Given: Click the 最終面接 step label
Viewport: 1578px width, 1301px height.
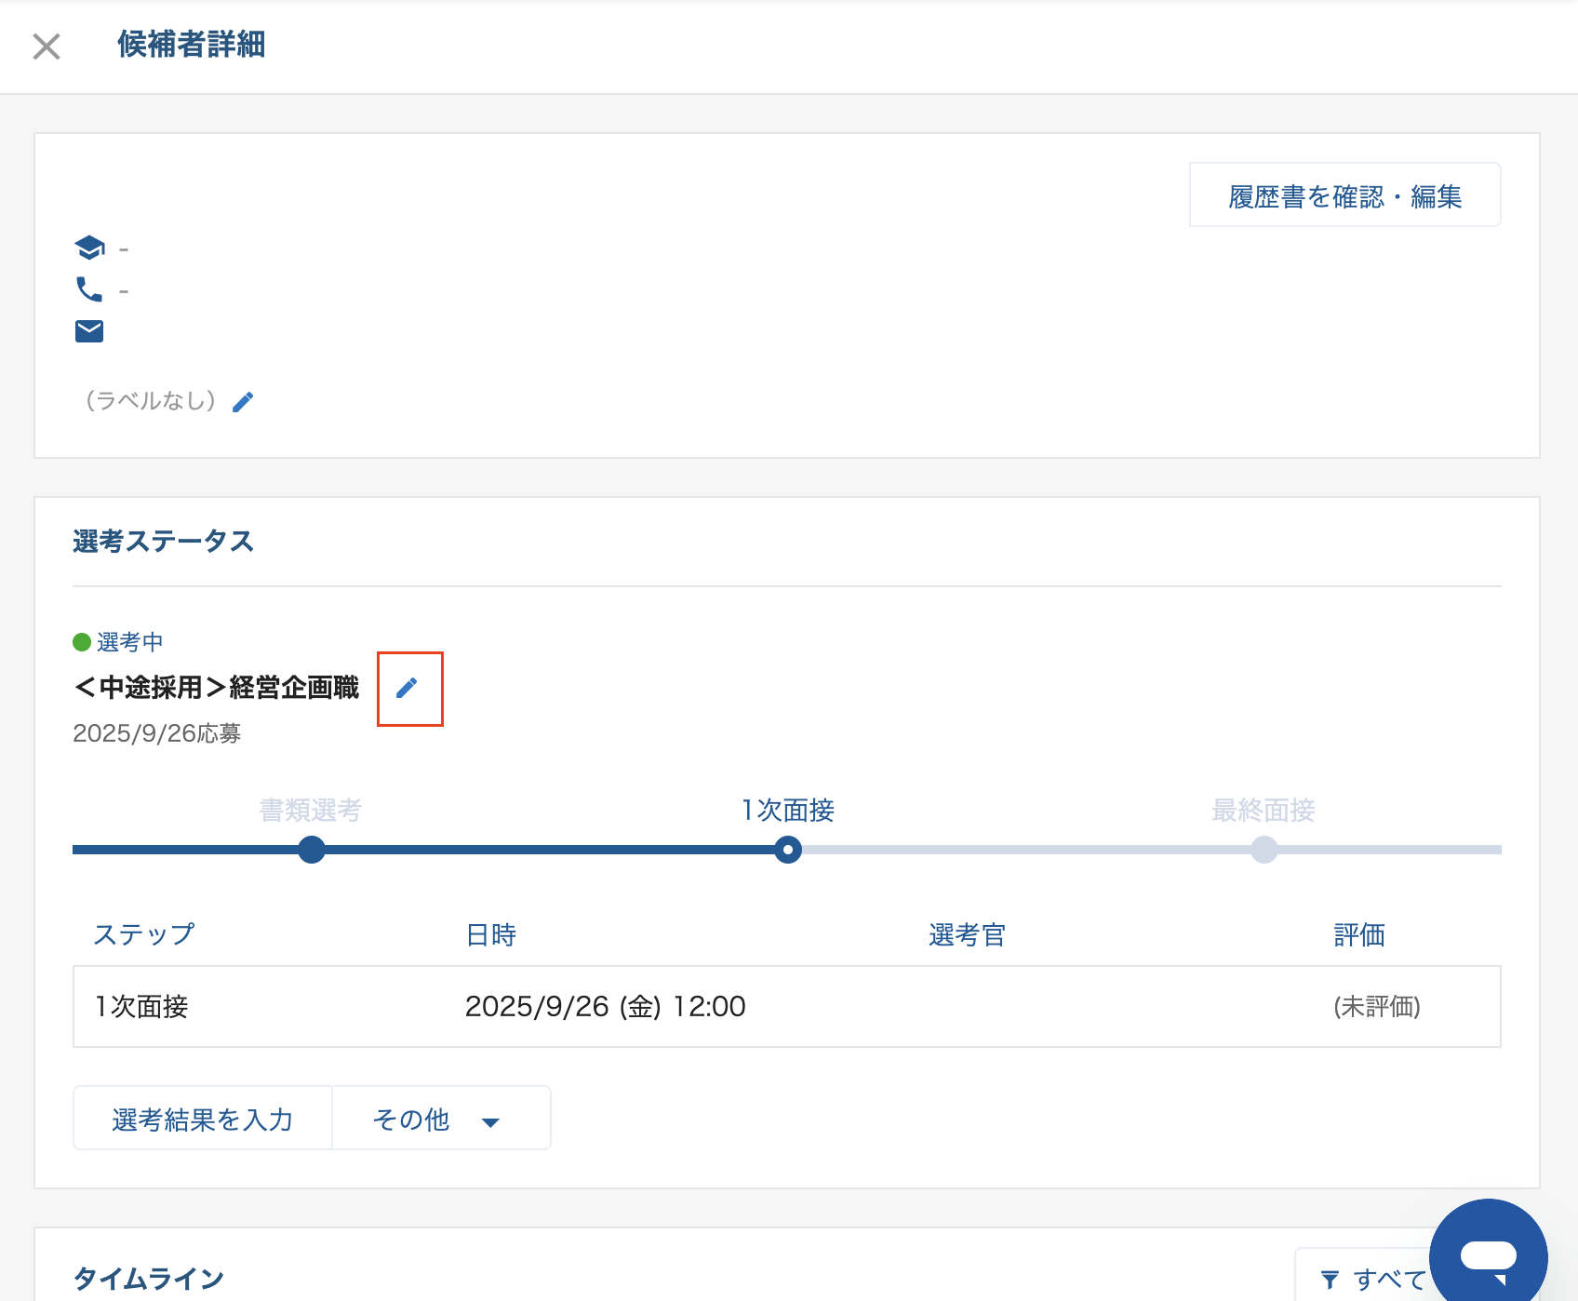Looking at the screenshot, I should 1263,811.
